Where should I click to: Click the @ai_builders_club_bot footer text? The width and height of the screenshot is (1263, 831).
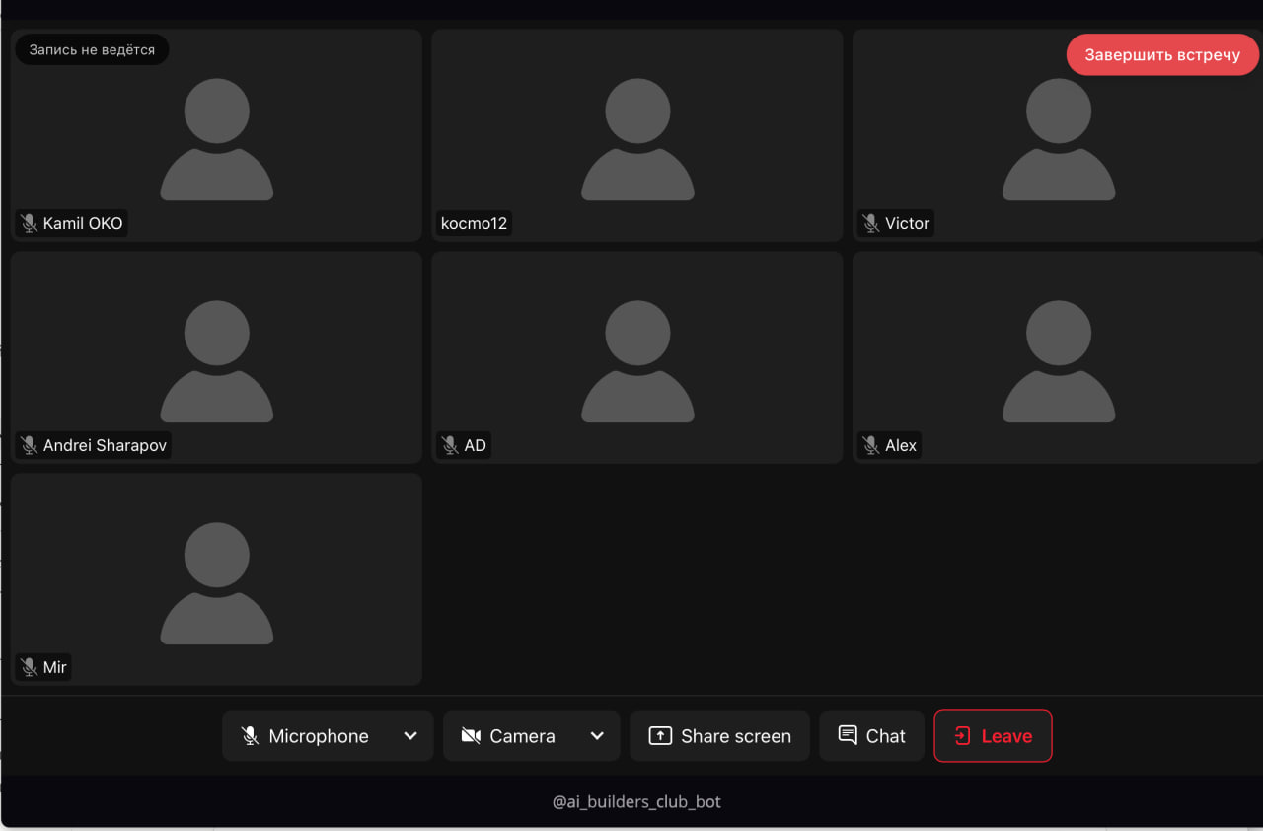click(636, 802)
